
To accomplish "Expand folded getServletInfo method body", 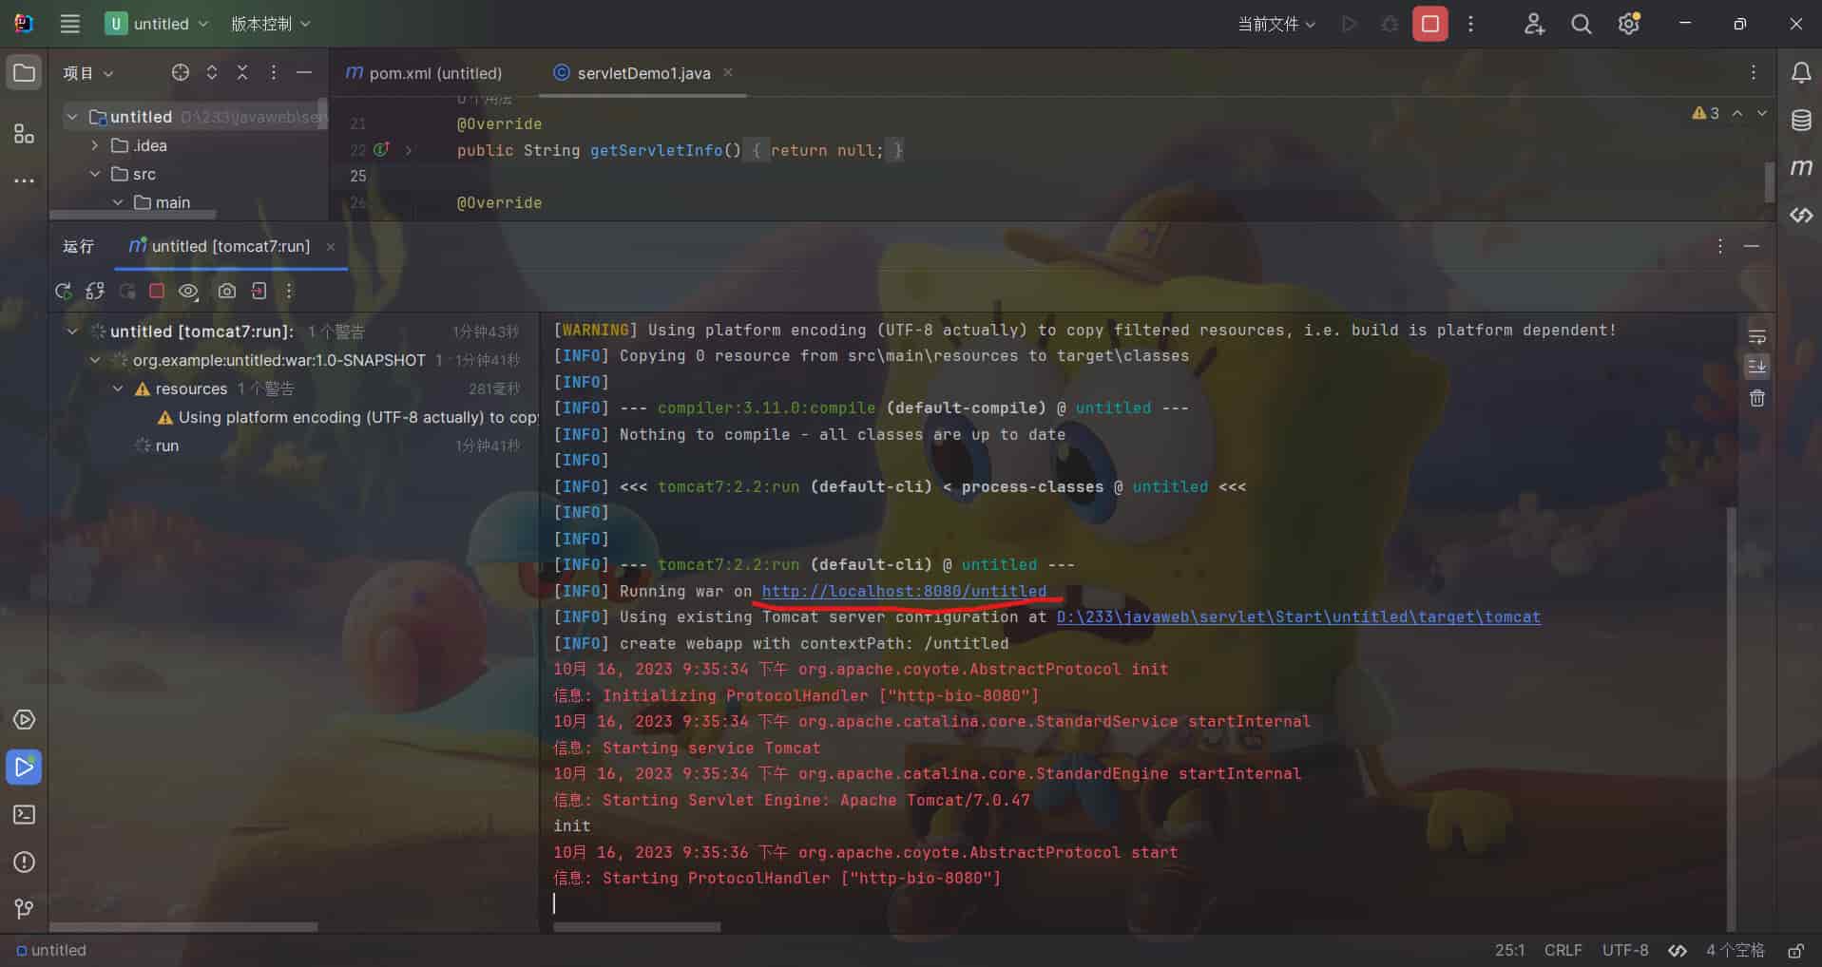I will [409, 150].
